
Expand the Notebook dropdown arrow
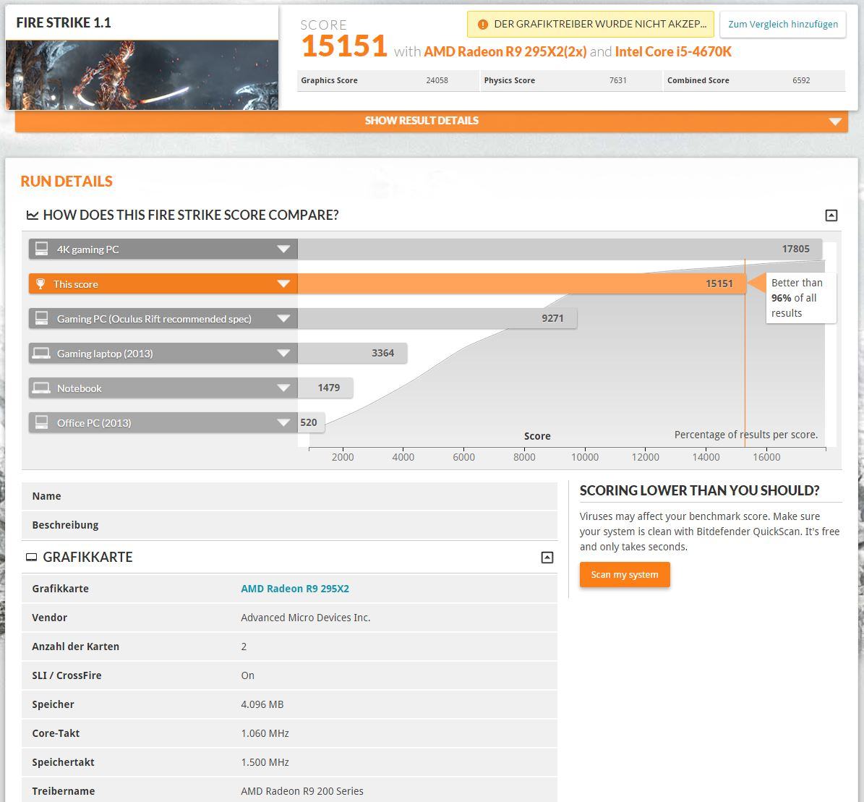pos(283,388)
